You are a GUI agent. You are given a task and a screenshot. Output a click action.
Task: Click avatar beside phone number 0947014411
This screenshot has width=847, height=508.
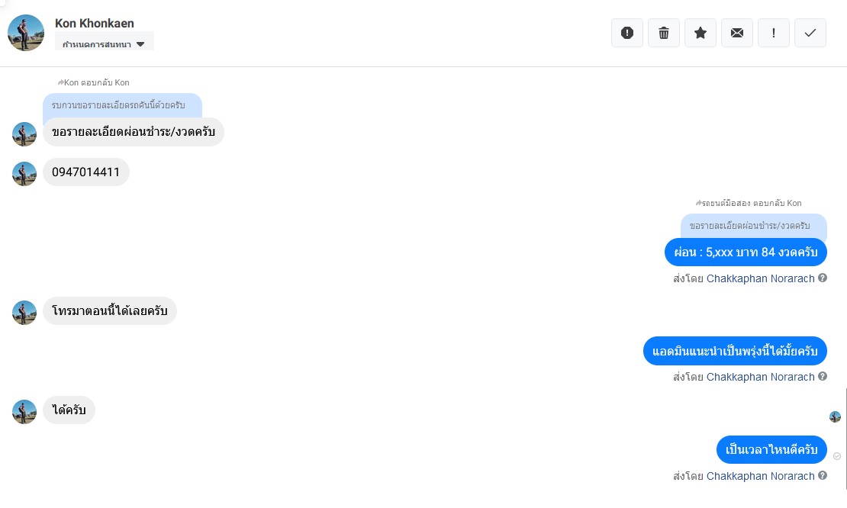pyautogui.click(x=24, y=174)
